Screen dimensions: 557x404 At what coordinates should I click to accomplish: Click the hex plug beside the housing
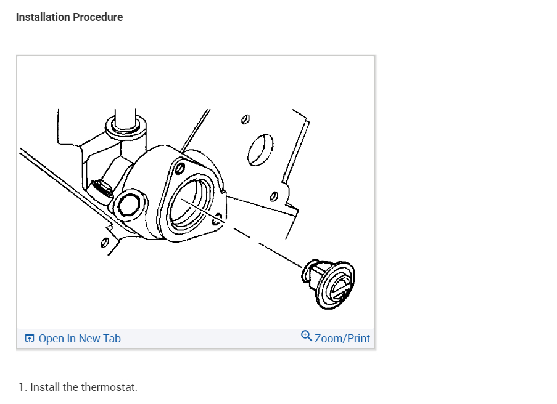[x=128, y=205]
